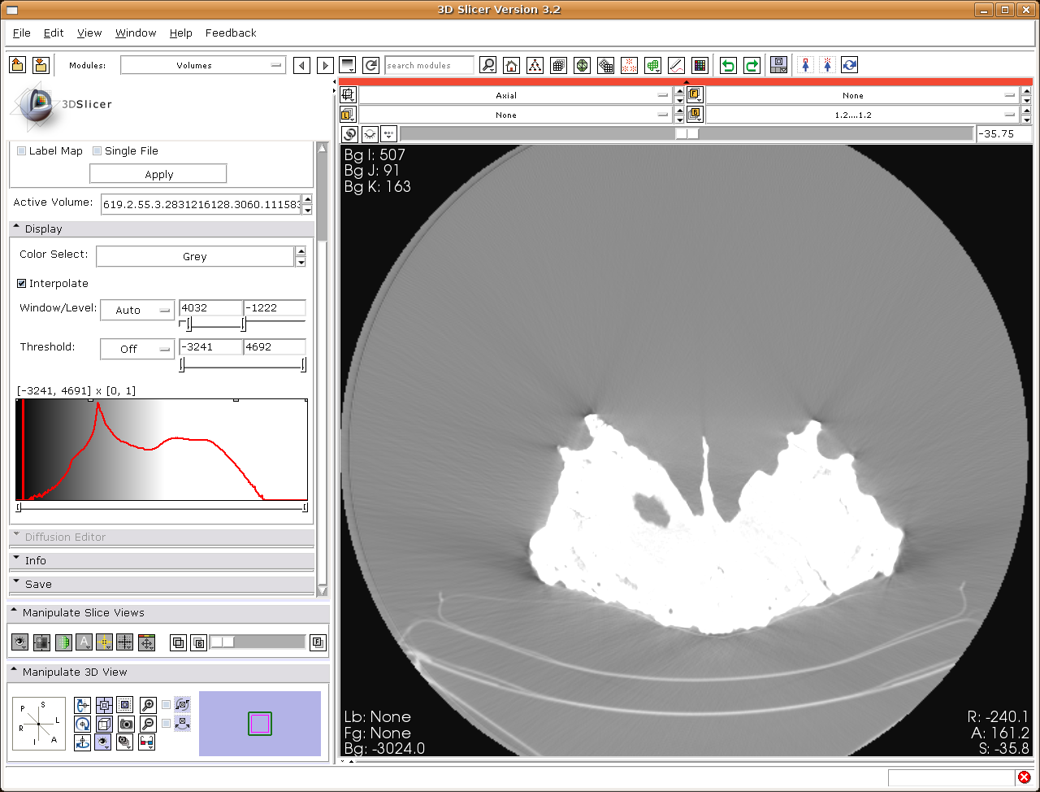This screenshot has height=792, width=1040.
Task: Collapse the Display panel section
Action: click(x=162, y=229)
